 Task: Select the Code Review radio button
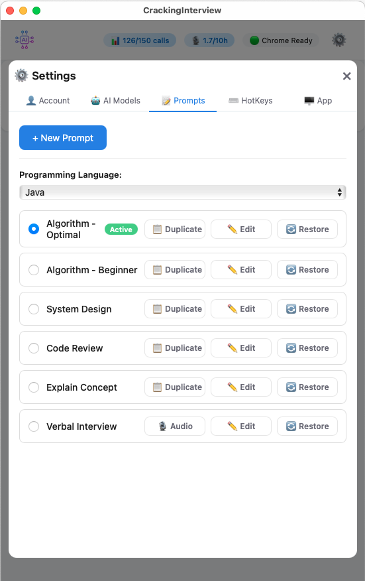[x=34, y=348]
